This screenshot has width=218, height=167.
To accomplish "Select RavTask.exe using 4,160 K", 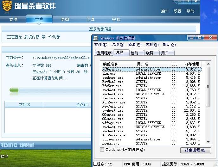I will 151,98.
